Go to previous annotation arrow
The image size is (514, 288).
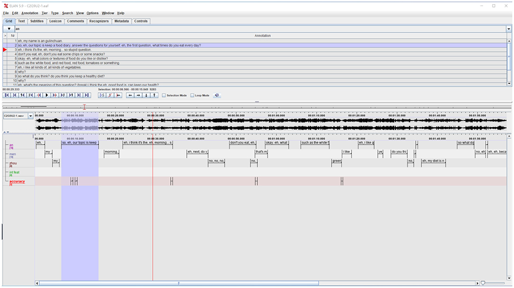(130, 95)
